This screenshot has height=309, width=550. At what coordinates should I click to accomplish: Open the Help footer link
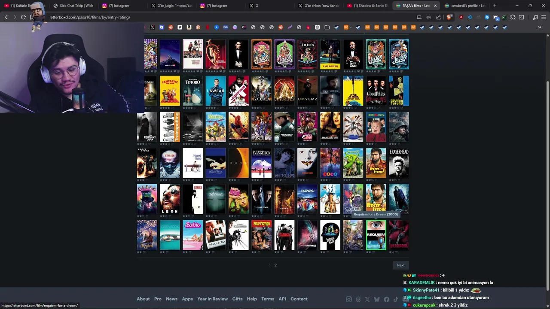(252, 299)
